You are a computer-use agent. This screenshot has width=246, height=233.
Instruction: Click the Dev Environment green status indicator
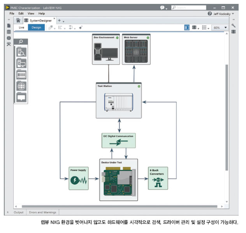pyautogui.click(x=117, y=38)
